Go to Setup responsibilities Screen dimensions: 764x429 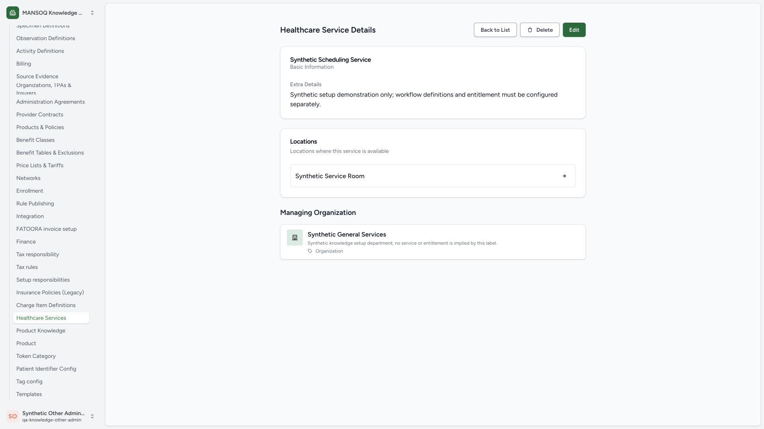click(x=51, y=280)
